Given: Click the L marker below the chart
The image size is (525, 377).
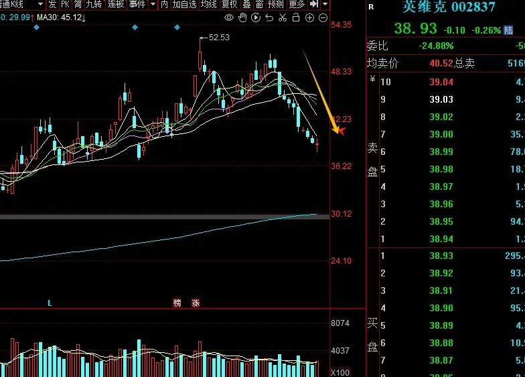Looking at the screenshot, I should tap(50, 303).
